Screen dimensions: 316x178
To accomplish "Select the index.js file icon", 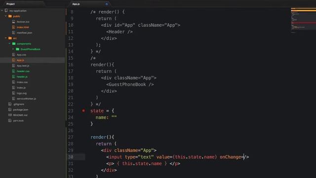I will click(x=13, y=88).
